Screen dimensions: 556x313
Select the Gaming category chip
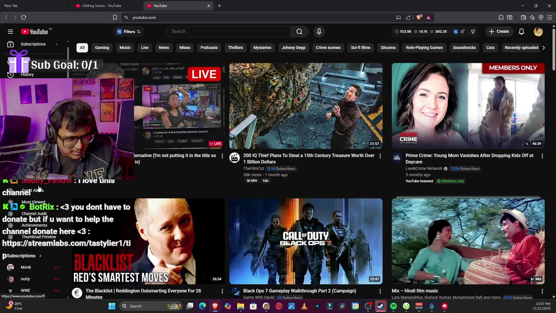click(x=102, y=47)
